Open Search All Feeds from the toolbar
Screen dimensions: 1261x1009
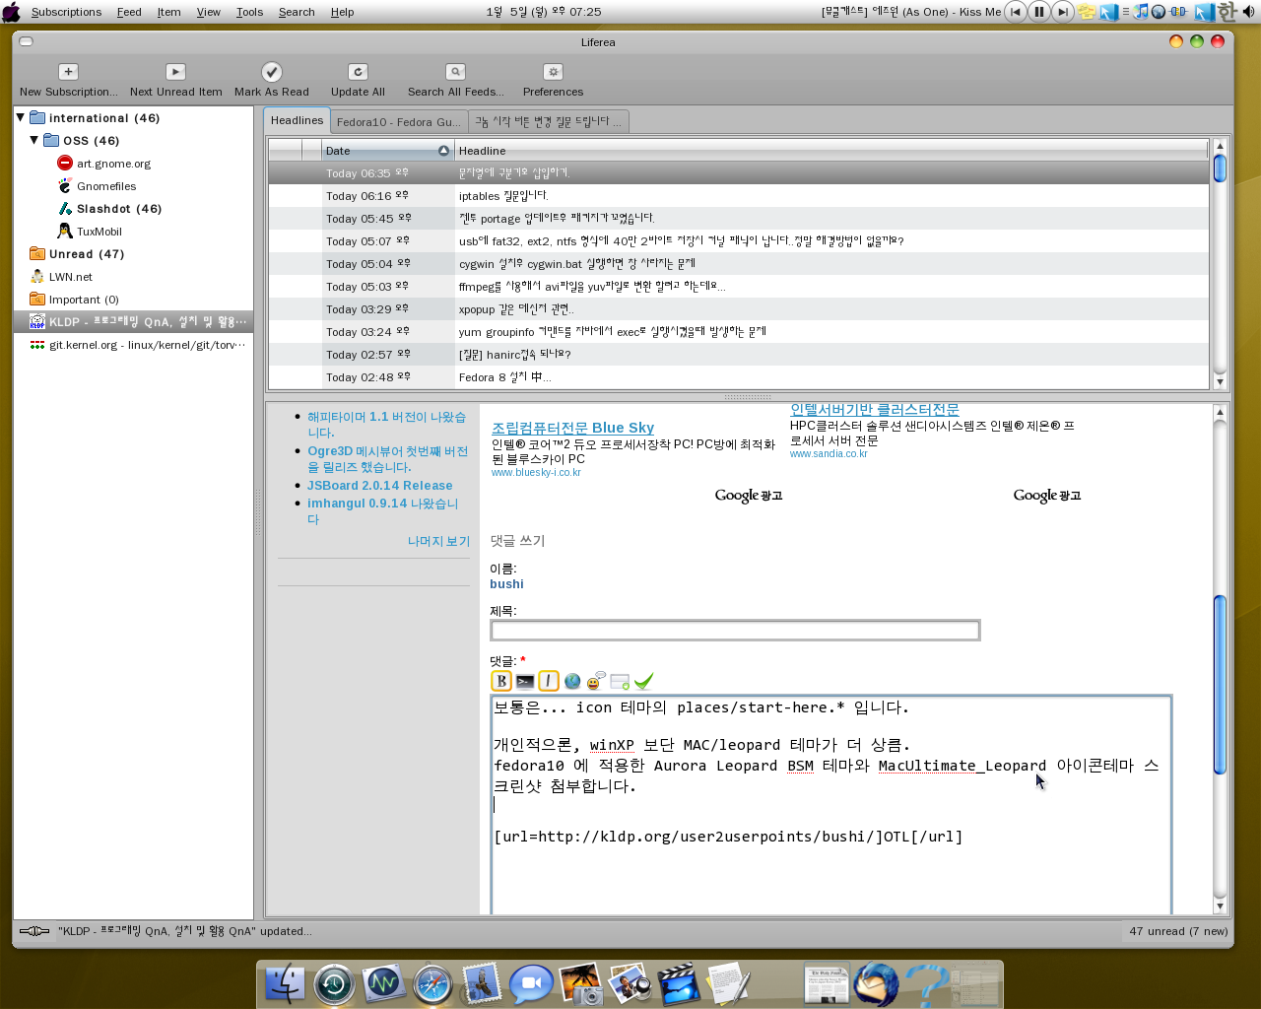455,81
